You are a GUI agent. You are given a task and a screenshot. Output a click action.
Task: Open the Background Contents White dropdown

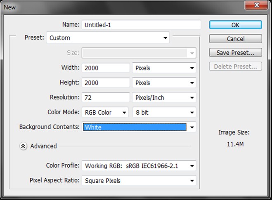(x=139, y=127)
